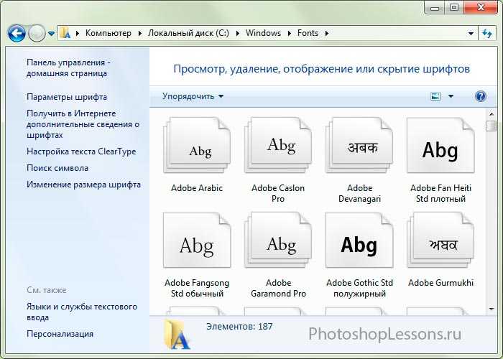This screenshot has width=503, height=359.
Task: Click the Adobe Arabic name label
Action: point(197,188)
